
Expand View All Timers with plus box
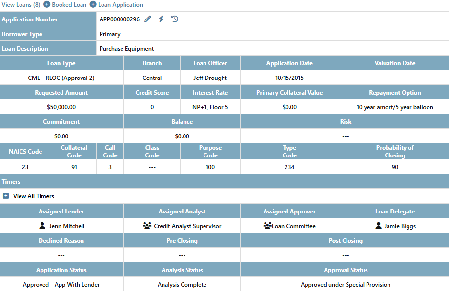(6, 196)
